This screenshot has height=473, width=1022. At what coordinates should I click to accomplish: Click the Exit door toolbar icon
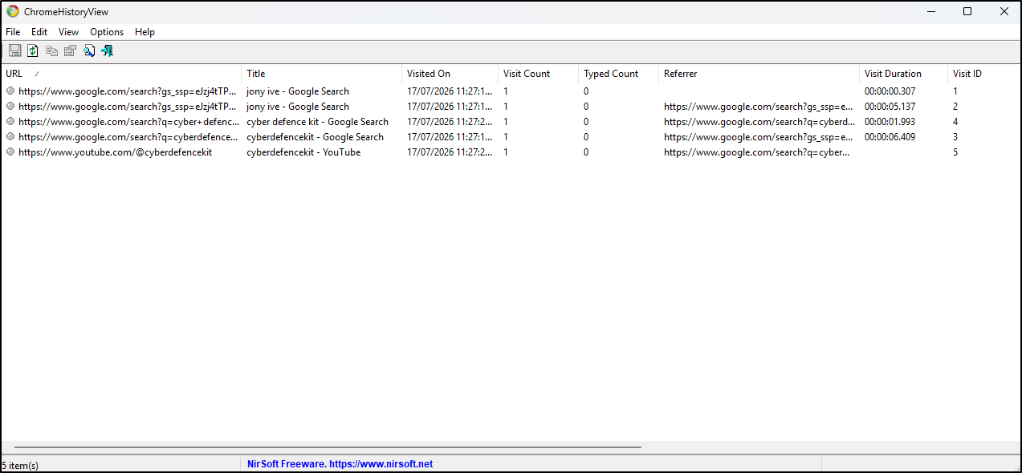coord(107,51)
